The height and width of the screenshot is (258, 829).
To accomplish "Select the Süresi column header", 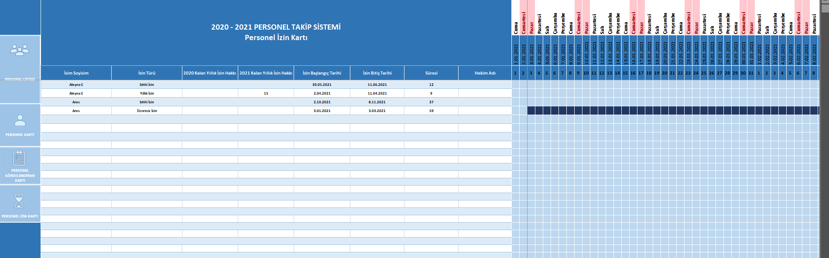I will [x=432, y=73].
